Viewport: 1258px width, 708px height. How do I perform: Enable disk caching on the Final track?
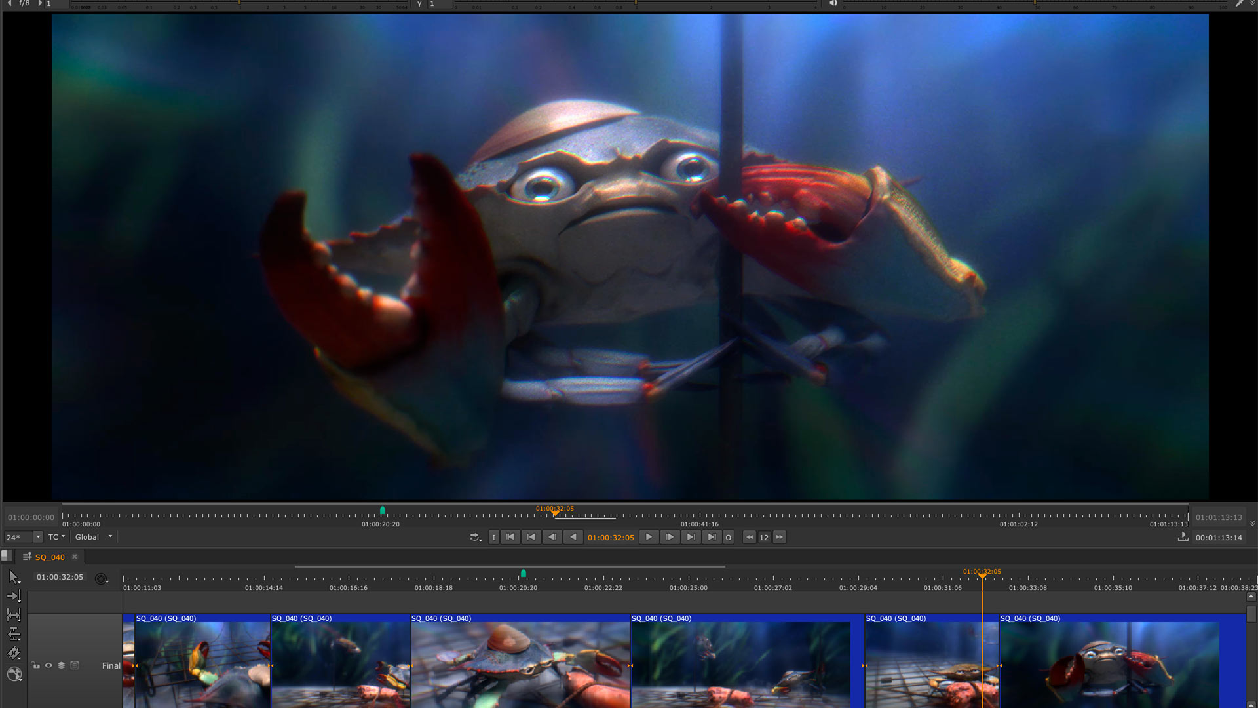point(74,665)
